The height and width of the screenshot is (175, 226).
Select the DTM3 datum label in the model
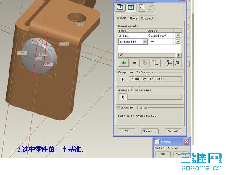tap(22, 53)
